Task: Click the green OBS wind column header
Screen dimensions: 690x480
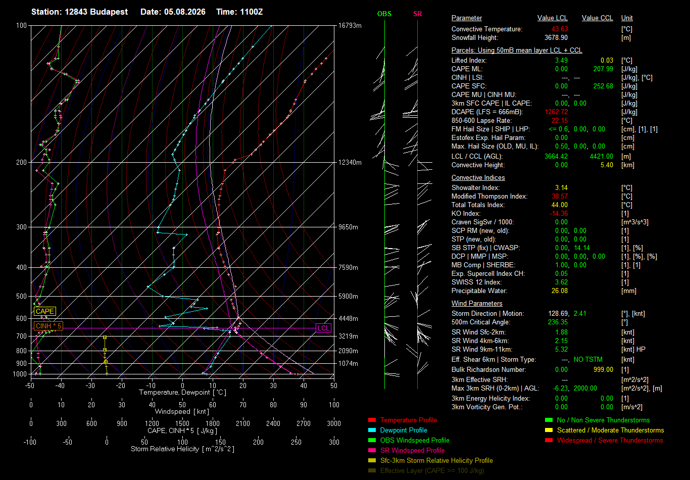Action: pyautogui.click(x=384, y=14)
